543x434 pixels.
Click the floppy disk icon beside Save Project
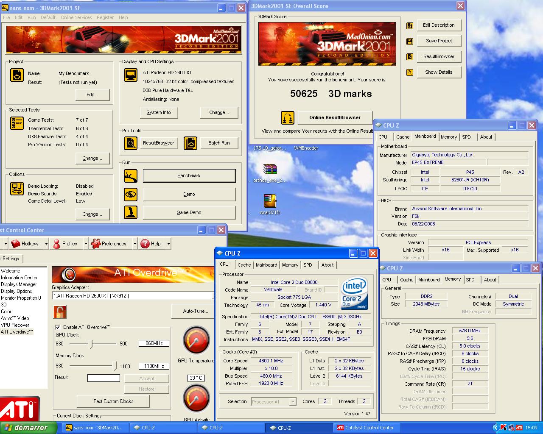pos(410,42)
